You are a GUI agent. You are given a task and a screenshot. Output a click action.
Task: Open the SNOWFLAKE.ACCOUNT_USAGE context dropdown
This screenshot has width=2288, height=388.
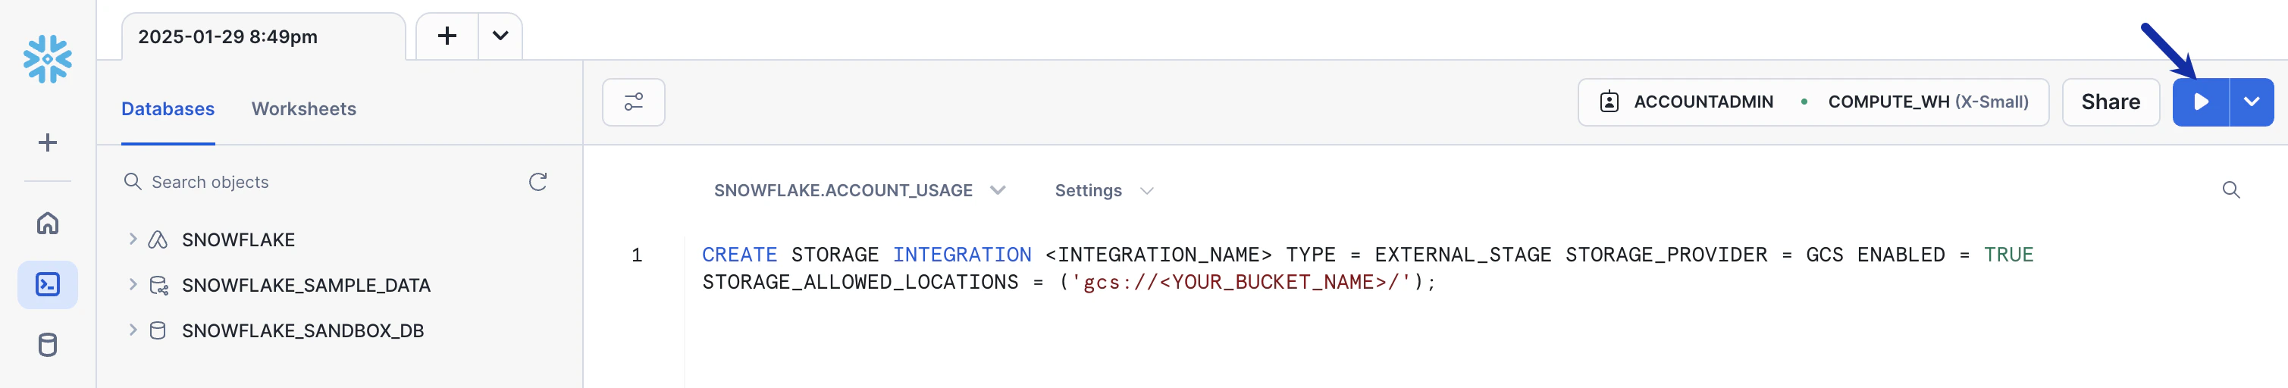[859, 190]
